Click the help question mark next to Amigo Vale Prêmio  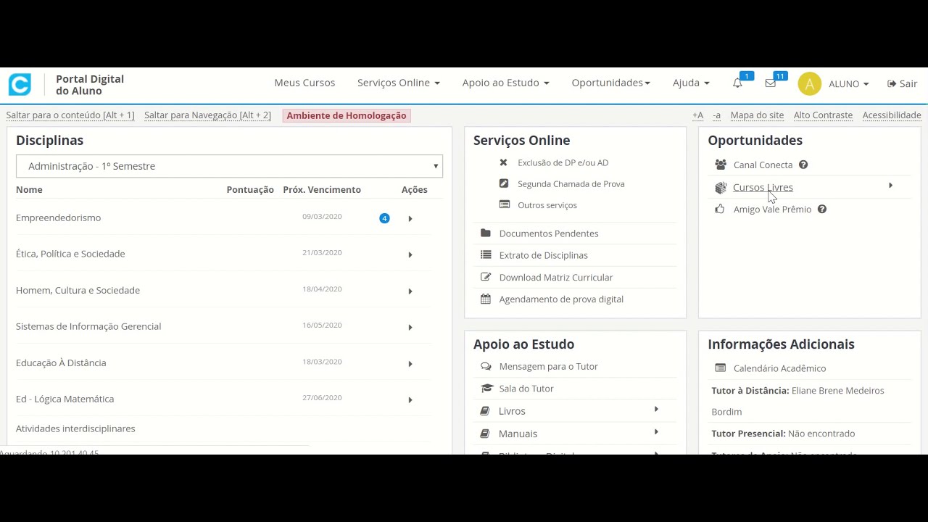822,209
